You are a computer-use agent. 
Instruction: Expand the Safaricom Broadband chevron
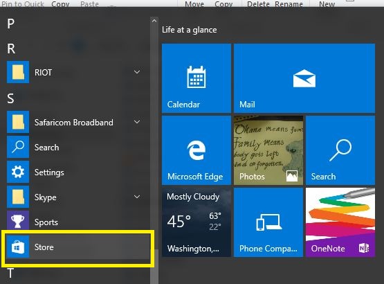tap(137, 122)
